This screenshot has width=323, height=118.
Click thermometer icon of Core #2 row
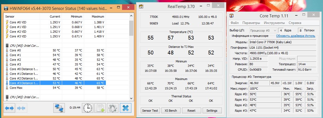tap(7, 60)
